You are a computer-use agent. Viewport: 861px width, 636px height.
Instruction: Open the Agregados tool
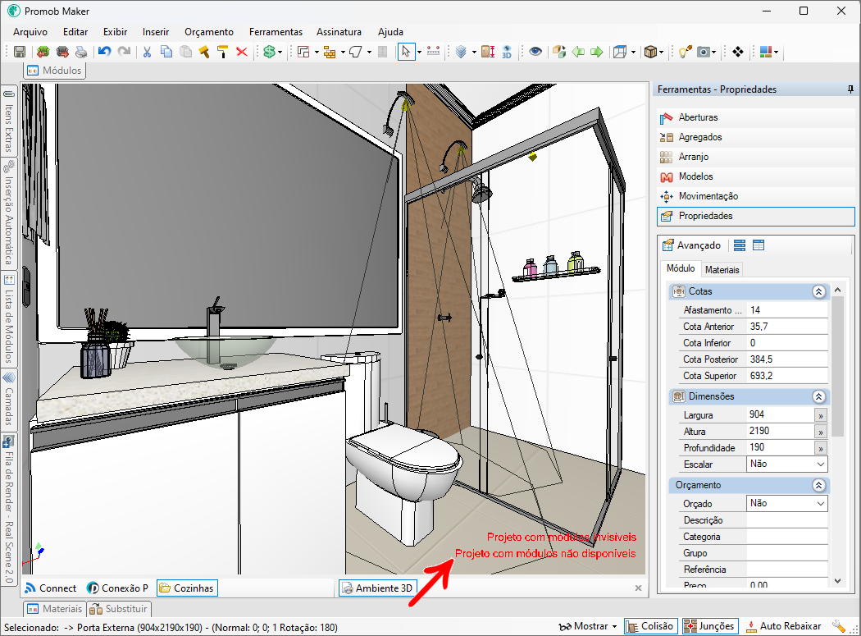click(755, 137)
